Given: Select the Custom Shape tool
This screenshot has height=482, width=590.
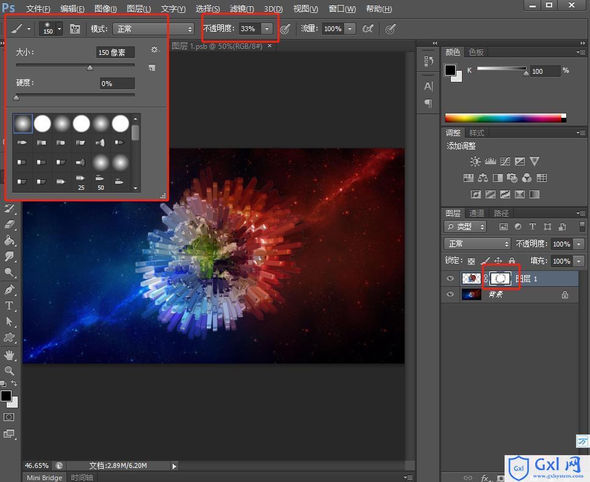Looking at the screenshot, I should (x=9, y=337).
